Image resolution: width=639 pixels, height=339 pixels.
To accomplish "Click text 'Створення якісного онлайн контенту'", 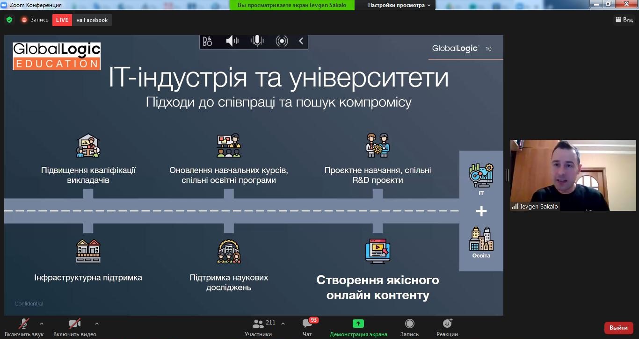I will coord(378,288).
